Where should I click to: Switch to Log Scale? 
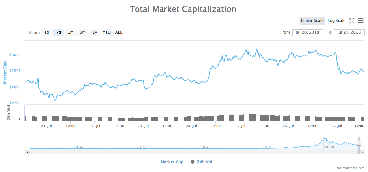point(336,21)
